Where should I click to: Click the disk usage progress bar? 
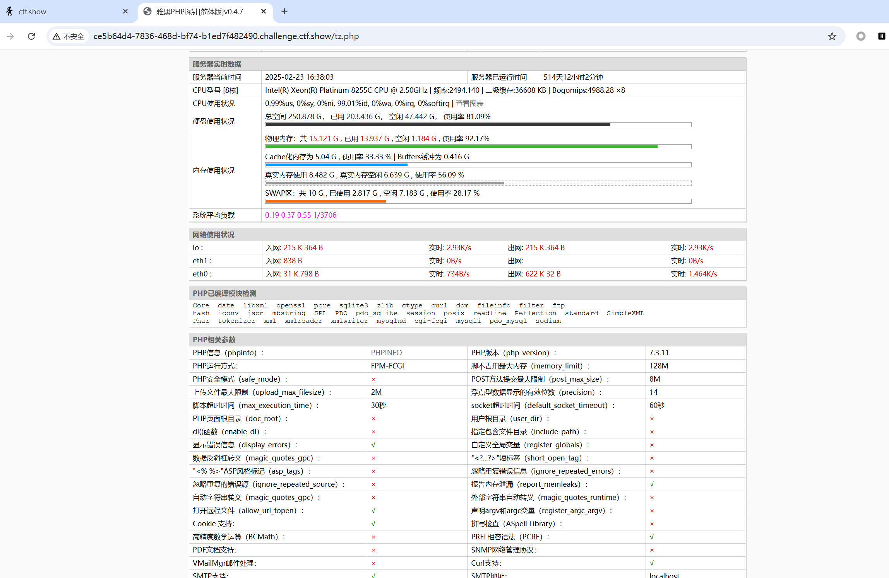(478, 125)
